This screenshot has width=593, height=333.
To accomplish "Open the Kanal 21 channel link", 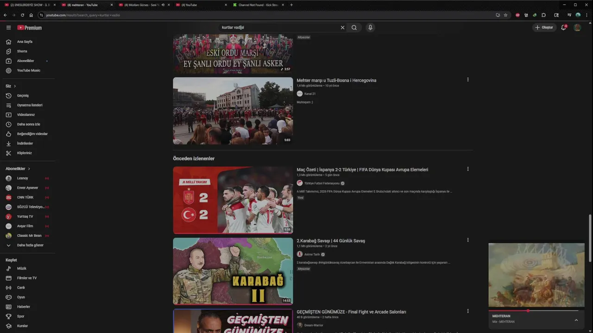I will [310, 94].
